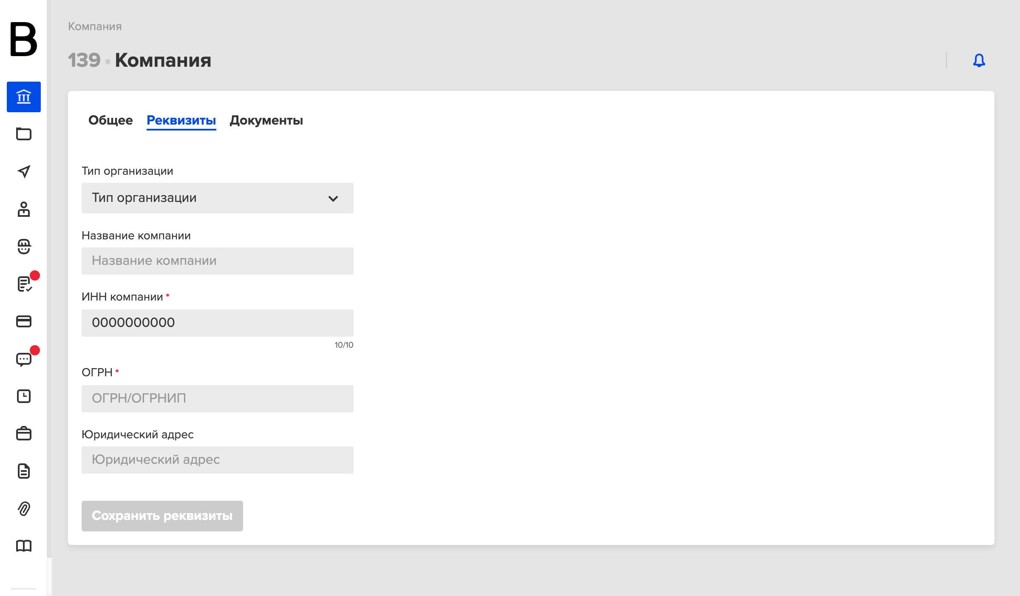Click the B logo in sidebar
Viewport: 1020px width, 596px height.
[24, 39]
